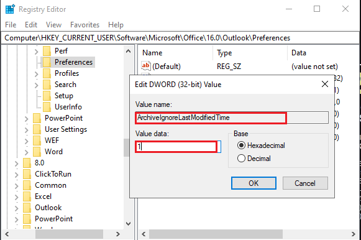The image size is (361, 240).
Task: Click the tree pane scroll up arrow
Action: pos(128,51)
